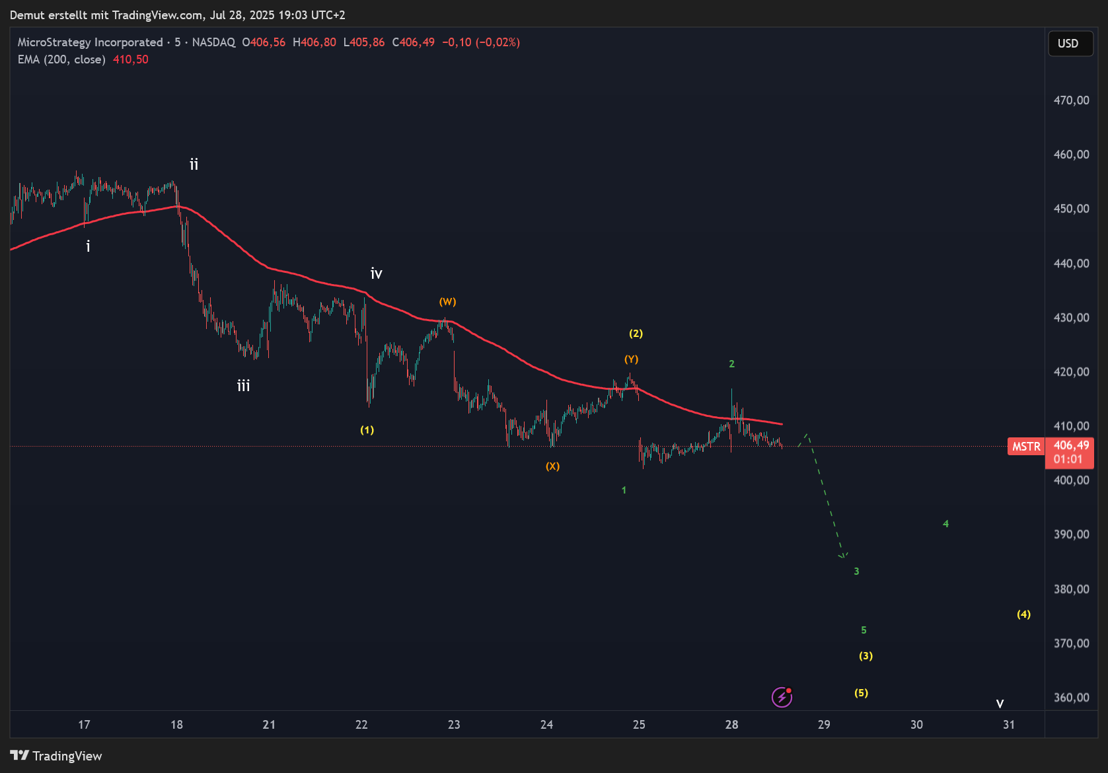The width and height of the screenshot is (1108, 773).
Task: Select the white 'iii' wave label
Action: (x=243, y=386)
